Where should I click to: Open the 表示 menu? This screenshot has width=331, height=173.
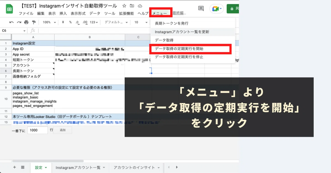point(52,13)
